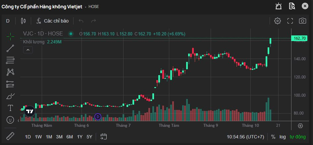This screenshot has height=145, width=313.
Task: Open the D timeframe interval dropdown
Action: (x=8, y=21)
